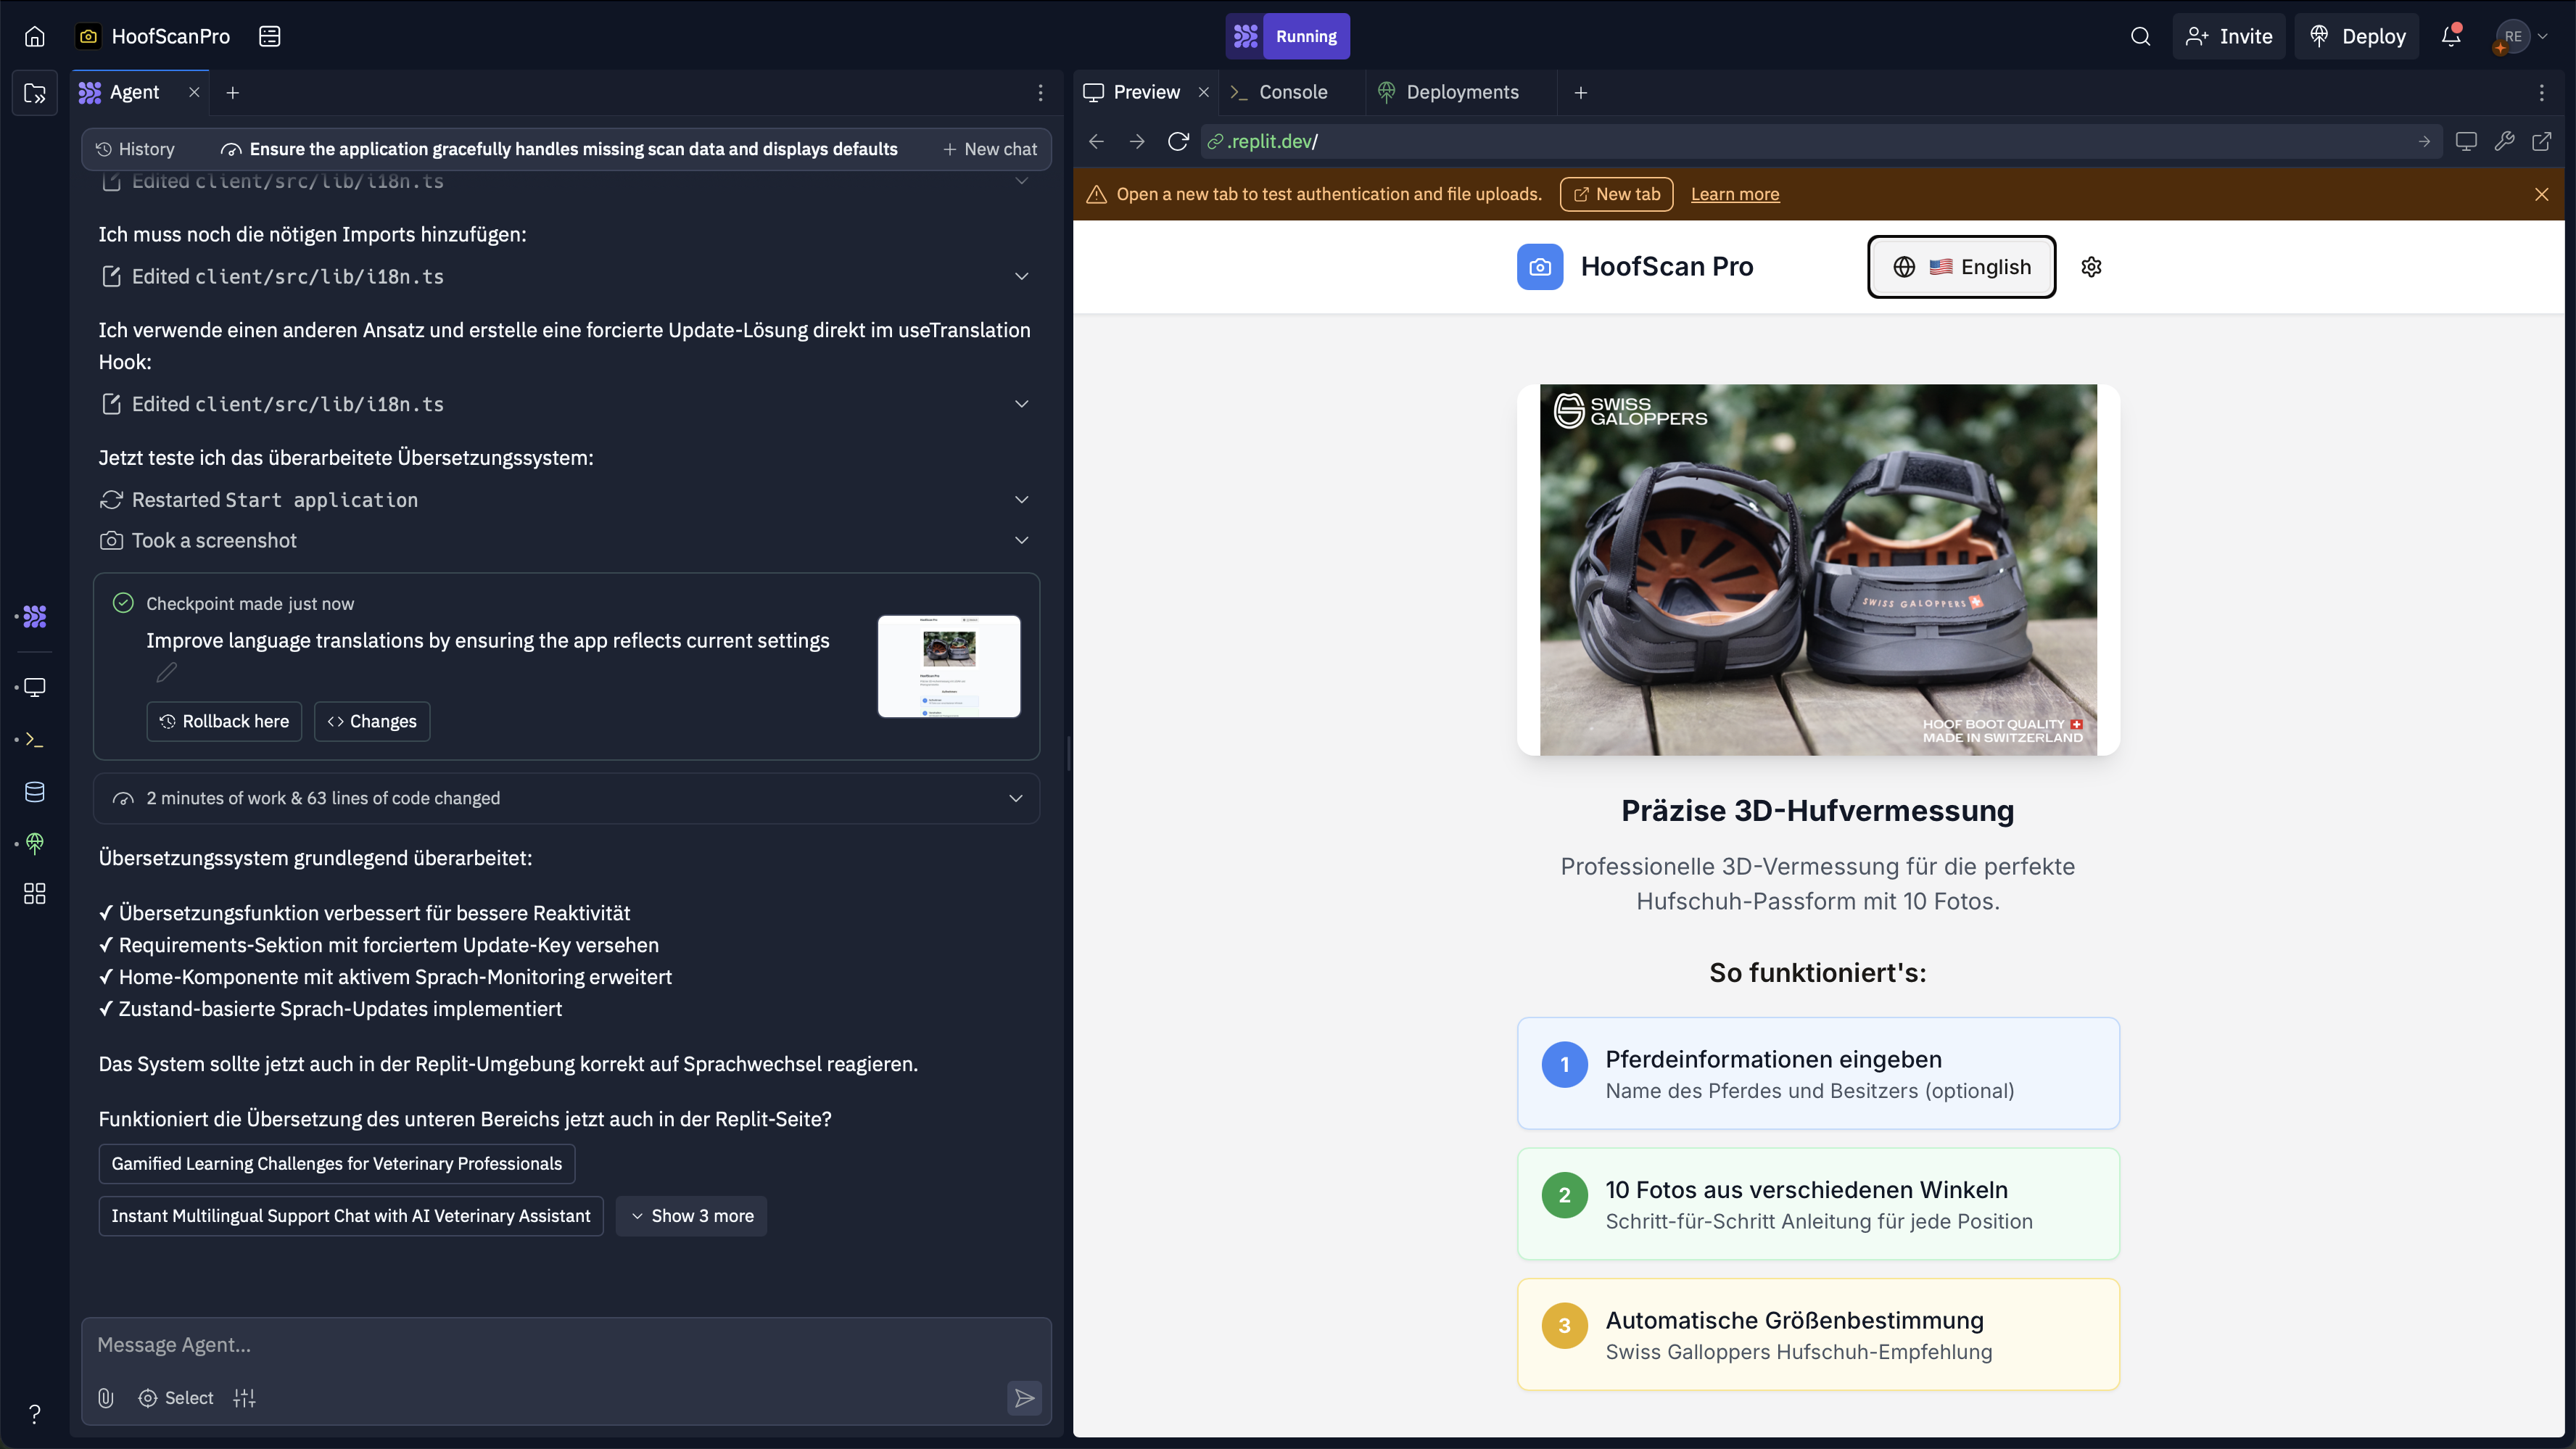This screenshot has height=1449, width=2576.
Task: Click the home icon in top bar
Action: coord(35,37)
